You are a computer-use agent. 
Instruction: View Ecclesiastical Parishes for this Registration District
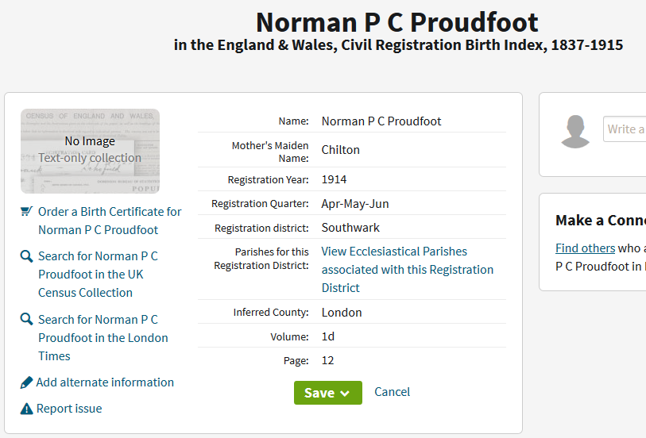407,270
